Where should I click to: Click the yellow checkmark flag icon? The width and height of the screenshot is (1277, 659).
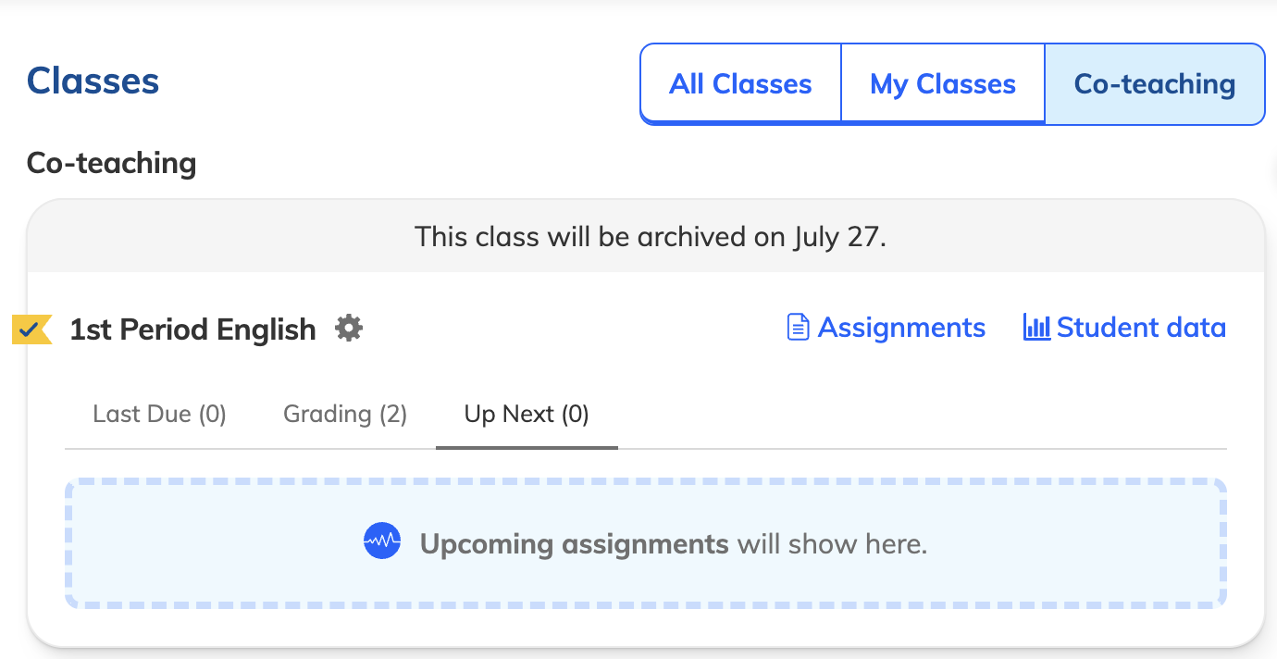click(x=31, y=329)
